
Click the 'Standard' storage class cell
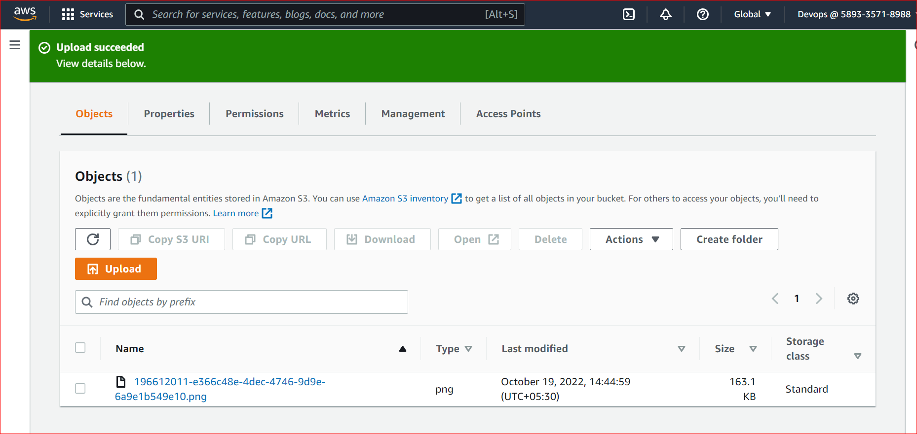tap(807, 389)
